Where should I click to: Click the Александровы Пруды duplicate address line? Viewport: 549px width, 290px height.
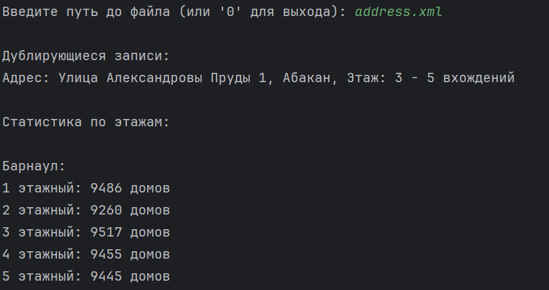coord(258,78)
